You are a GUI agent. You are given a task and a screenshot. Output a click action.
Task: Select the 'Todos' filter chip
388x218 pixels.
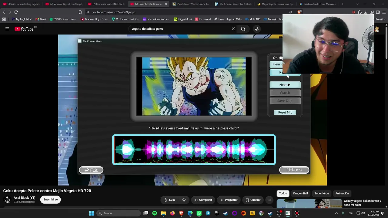point(283,193)
